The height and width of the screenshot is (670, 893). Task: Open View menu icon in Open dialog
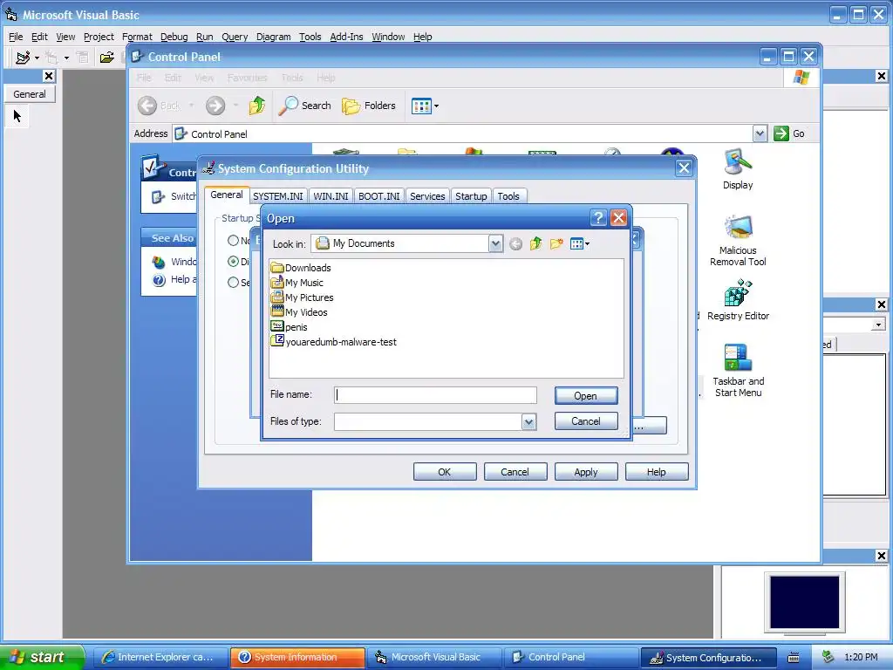580,244
